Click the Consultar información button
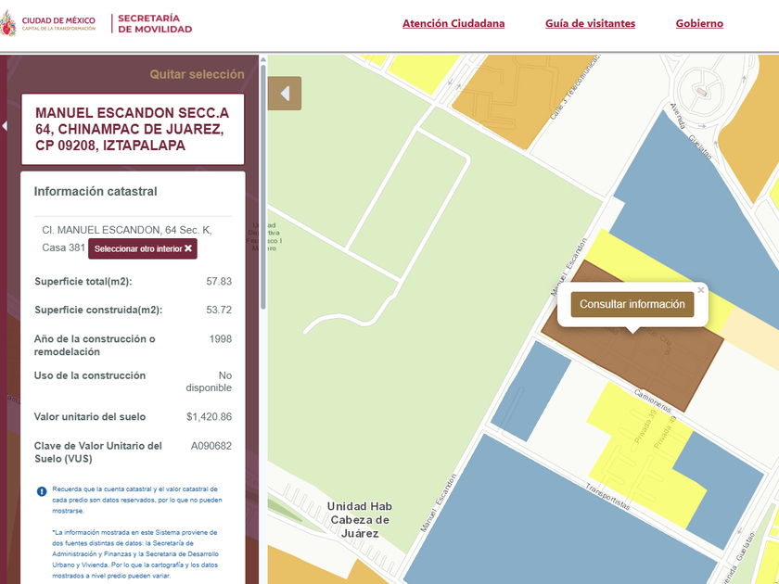 click(632, 304)
